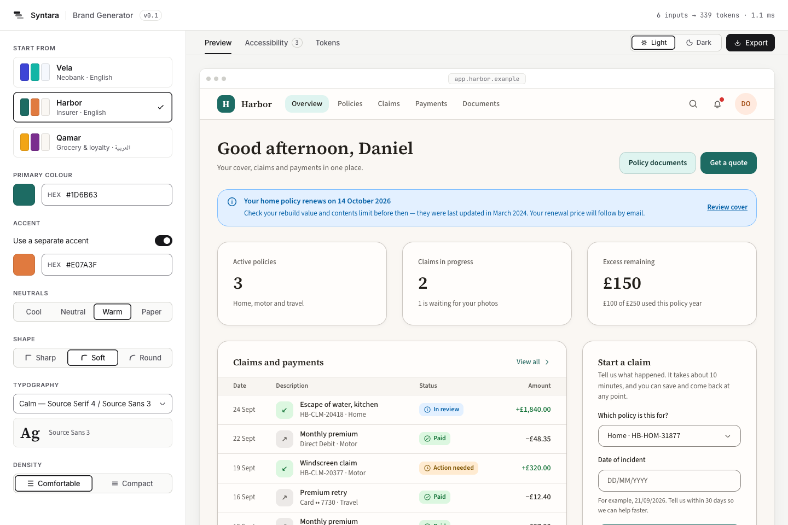Choose the Paper neutrals option
788x525 pixels.
152,312
